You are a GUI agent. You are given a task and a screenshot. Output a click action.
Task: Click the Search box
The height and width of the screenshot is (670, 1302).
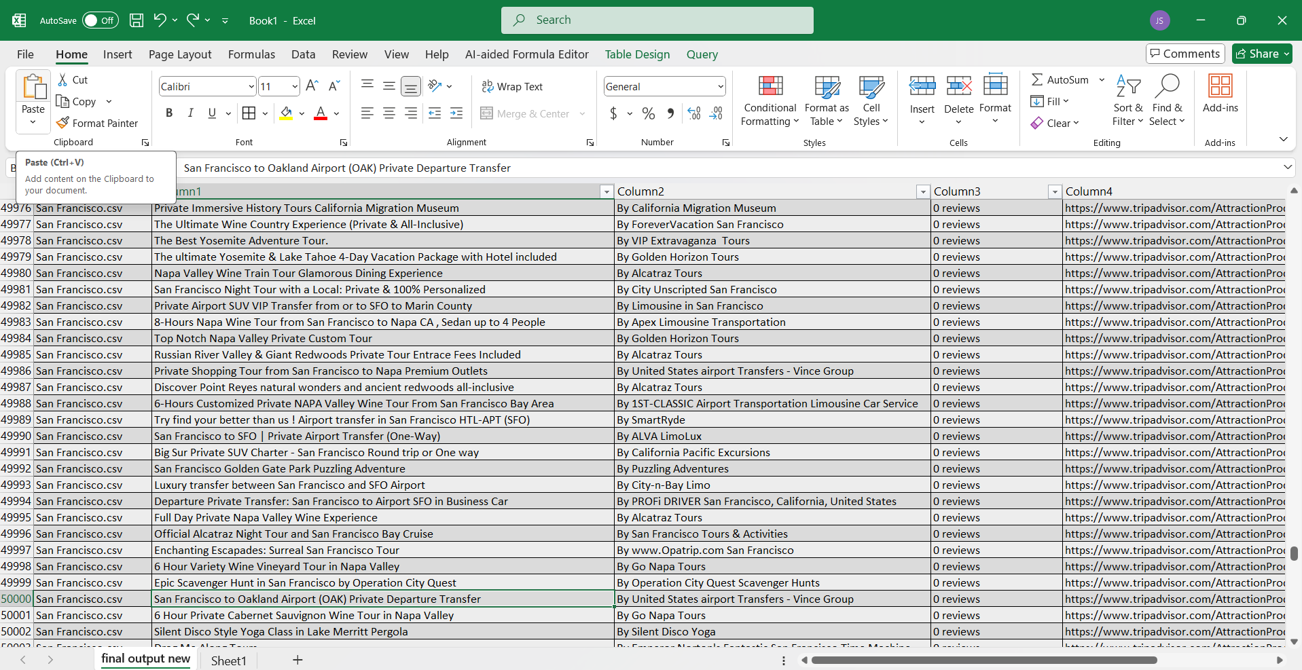657,20
